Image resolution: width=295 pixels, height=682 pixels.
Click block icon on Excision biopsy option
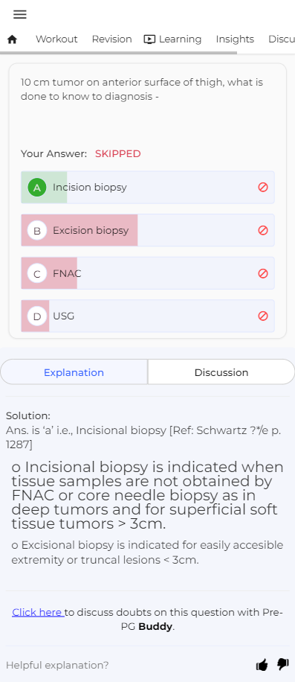tap(263, 231)
